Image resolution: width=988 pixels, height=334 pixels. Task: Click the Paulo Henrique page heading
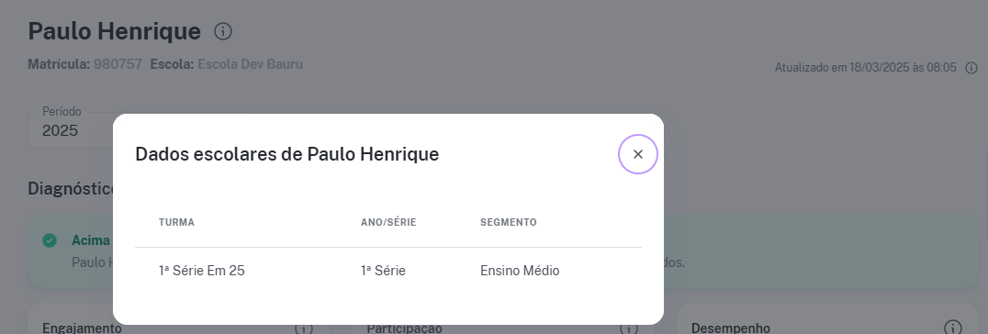[115, 31]
